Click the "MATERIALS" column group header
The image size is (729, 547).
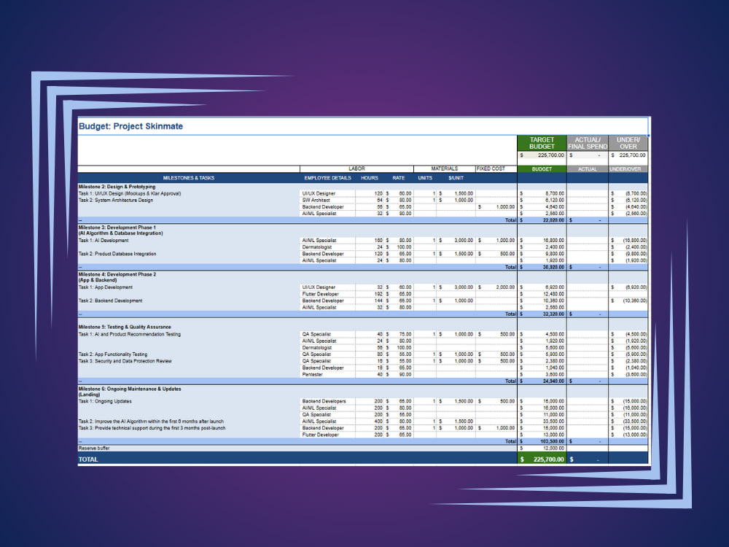click(x=444, y=168)
